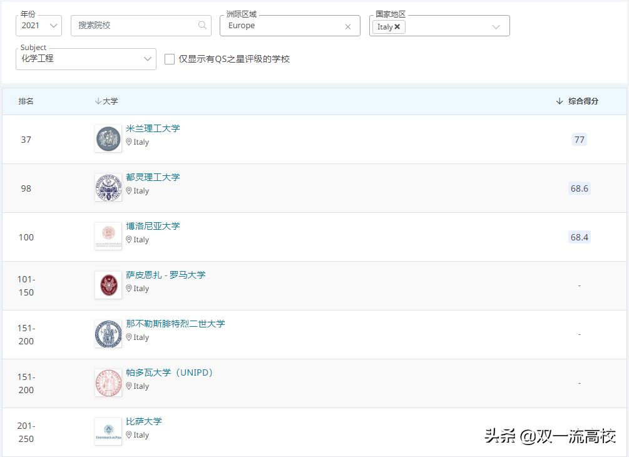The height and width of the screenshot is (457, 629).
Task: Open the 那不勒斯腓特烈二世大学 link
Action: coord(176,324)
